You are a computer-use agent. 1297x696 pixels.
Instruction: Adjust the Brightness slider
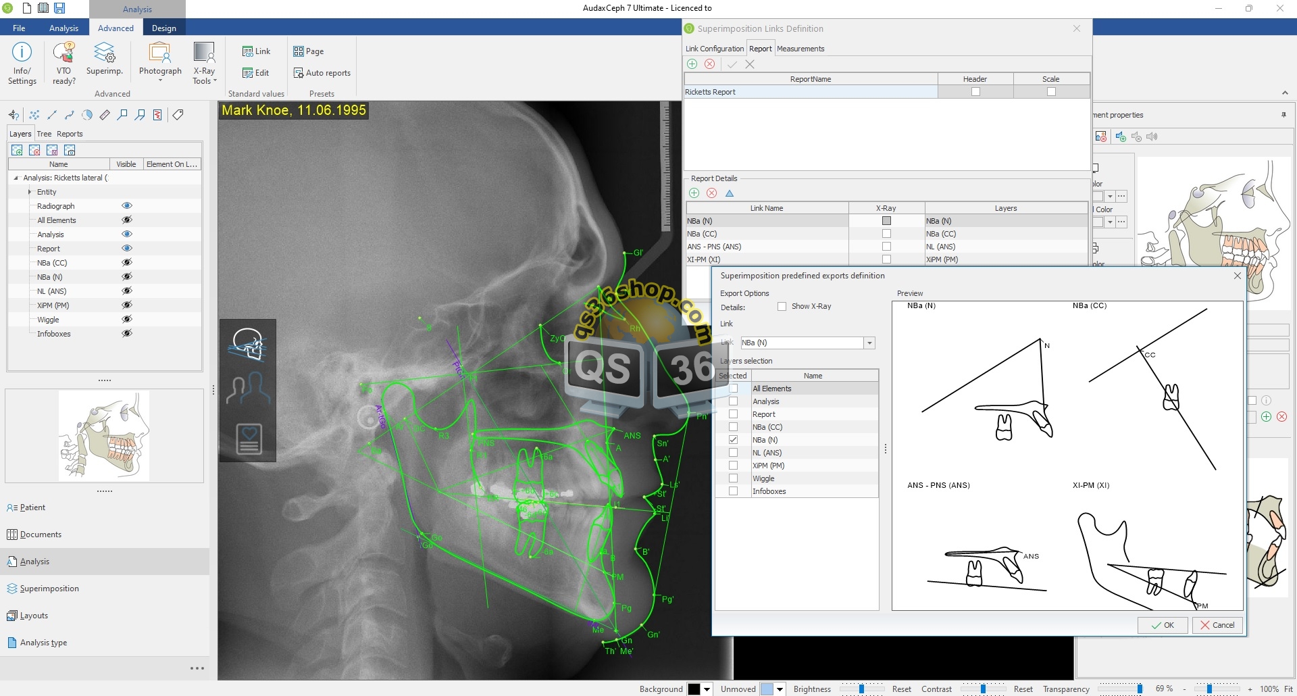tap(861, 689)
